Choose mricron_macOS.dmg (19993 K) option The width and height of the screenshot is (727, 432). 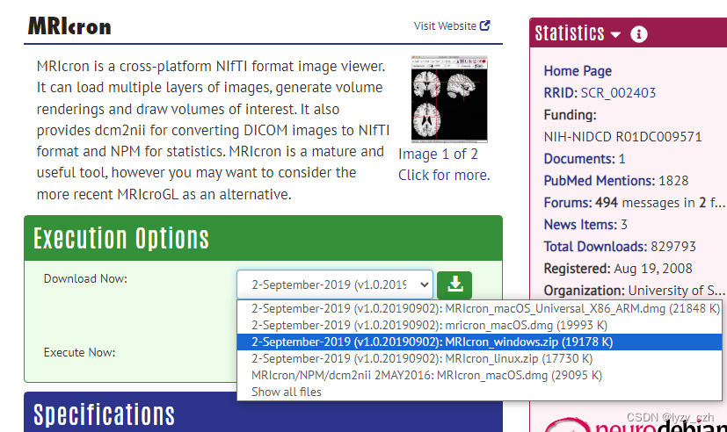coord(479,326)
